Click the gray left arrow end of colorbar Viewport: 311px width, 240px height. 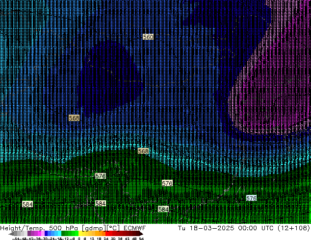click(x=11, y=234)
